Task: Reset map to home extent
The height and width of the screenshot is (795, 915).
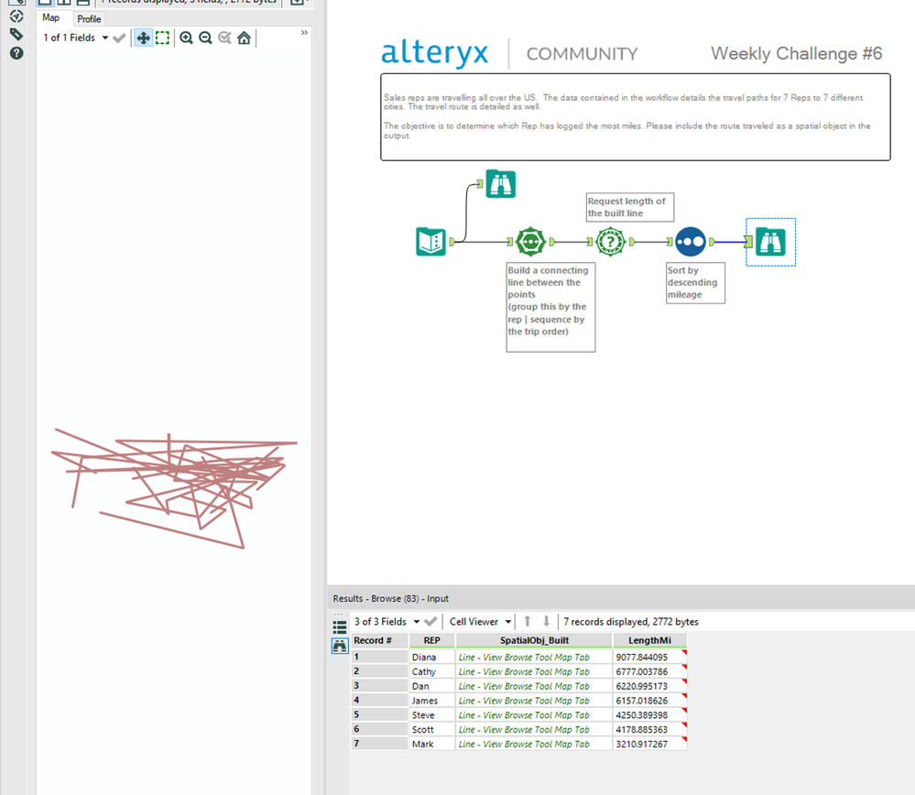Action: tap(244, 38)
